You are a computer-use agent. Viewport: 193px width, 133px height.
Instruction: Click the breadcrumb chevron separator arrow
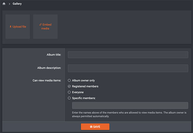(9, 4)
